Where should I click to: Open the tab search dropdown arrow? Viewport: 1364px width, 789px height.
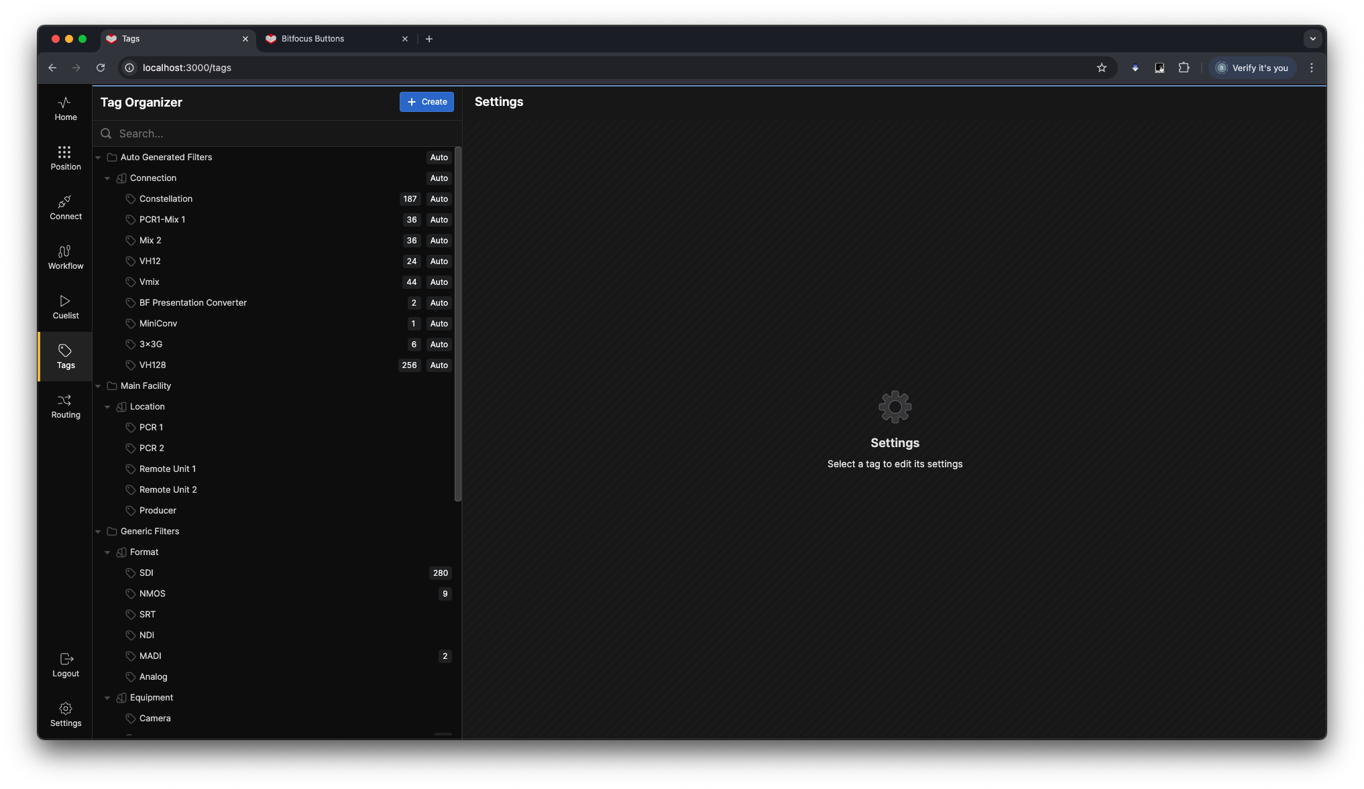pos(1312,39)
